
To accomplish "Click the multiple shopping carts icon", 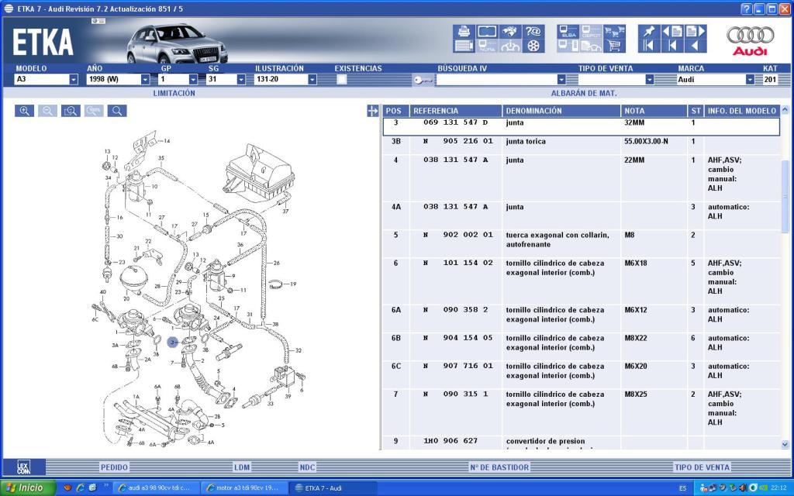I will 614,31.
